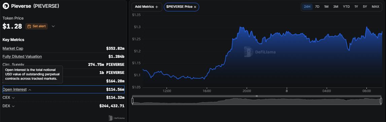Collapse the Open Interest breakdown chevron

30,90
